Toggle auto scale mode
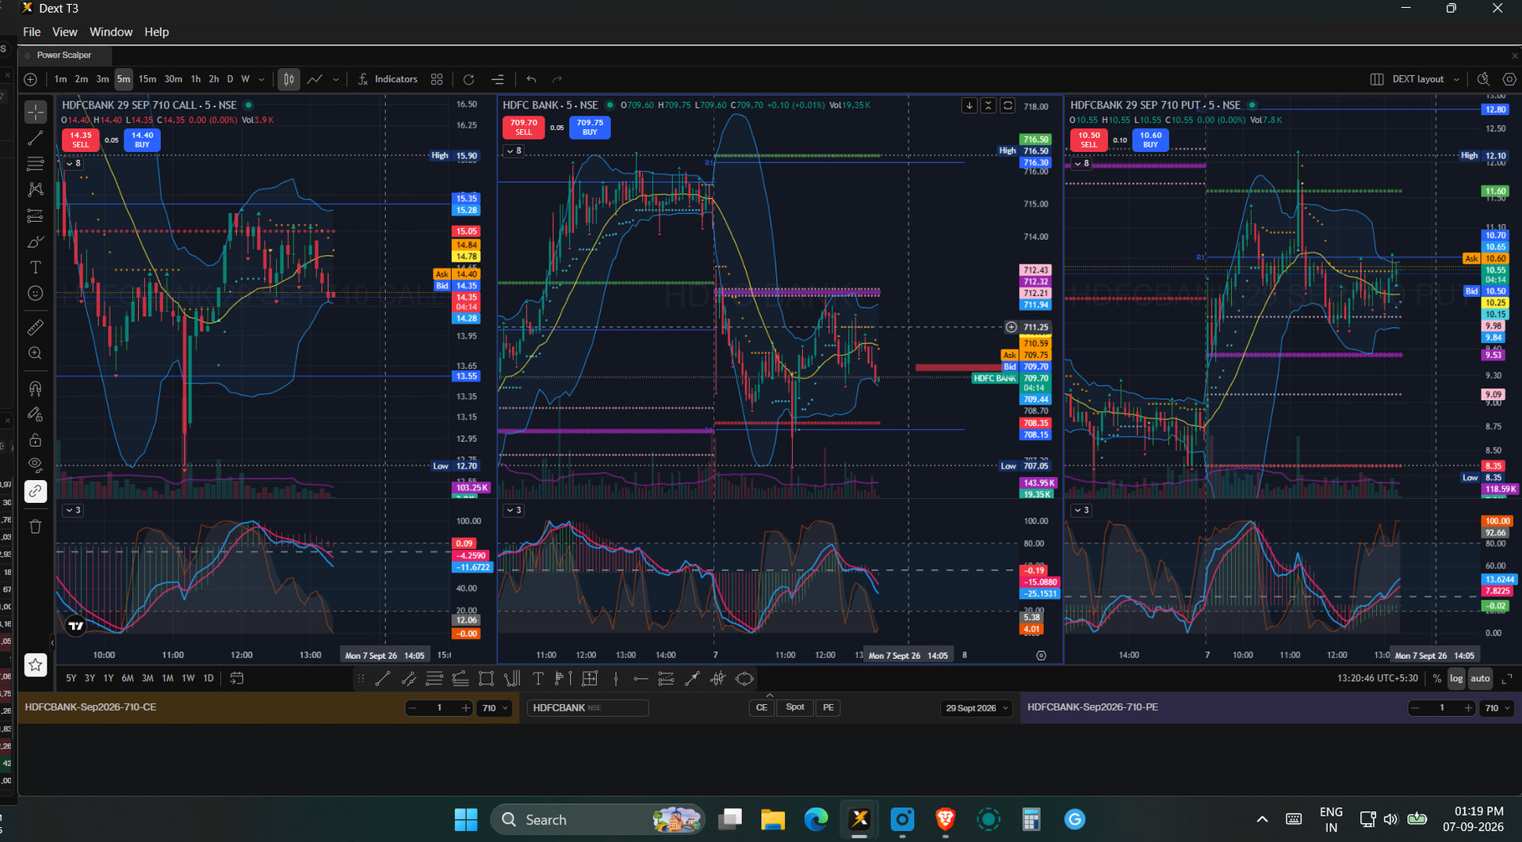 (x=1480, y=679)
